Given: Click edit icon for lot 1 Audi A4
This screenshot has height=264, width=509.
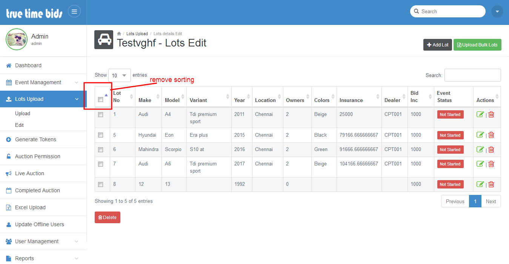Looking at the screenshot, I should tap(480, 114).
